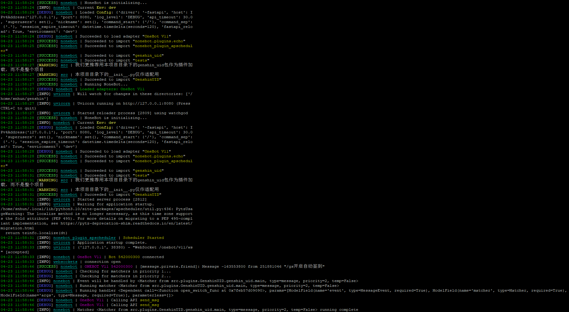Click the nonebot_plugin_apscheduler logger link
The image size is (569, 312).
pos(84,238)
